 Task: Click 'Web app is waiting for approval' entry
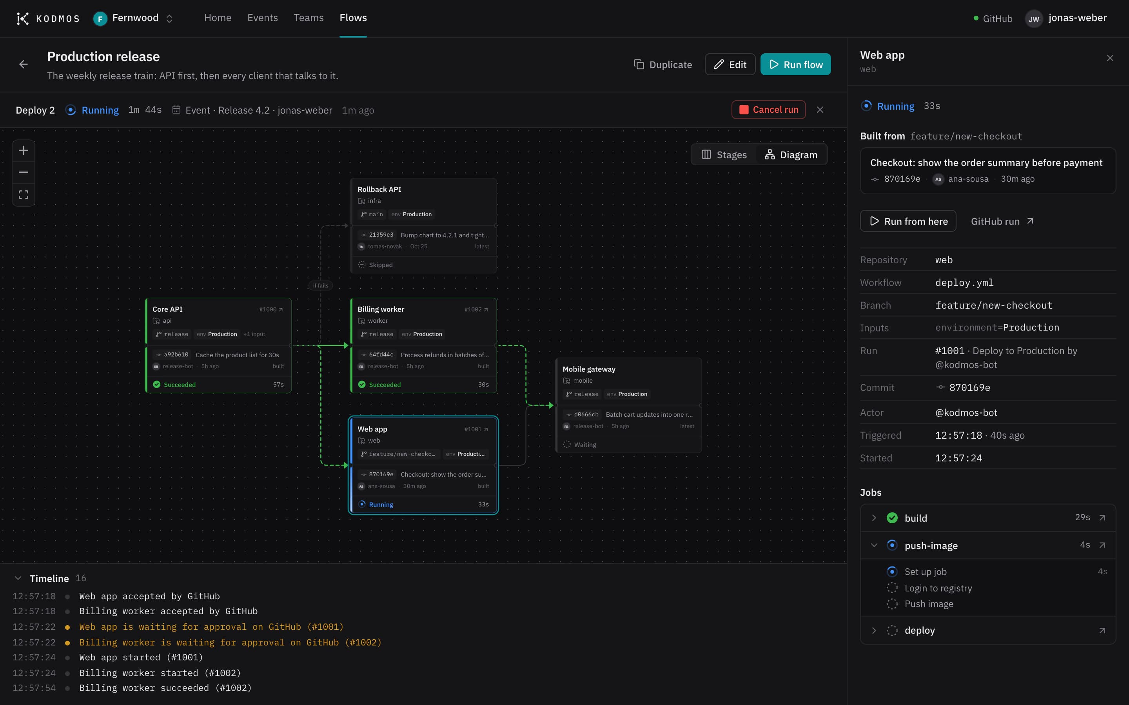coord(211,627)
